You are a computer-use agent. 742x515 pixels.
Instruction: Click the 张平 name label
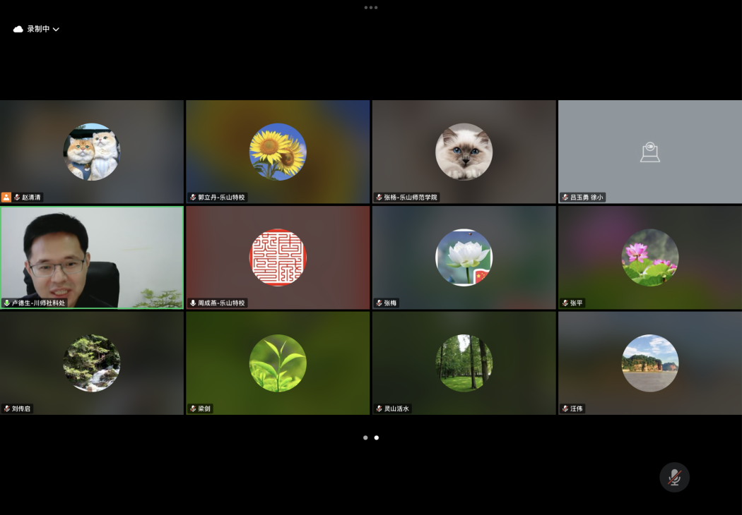[x=577, y=303]
